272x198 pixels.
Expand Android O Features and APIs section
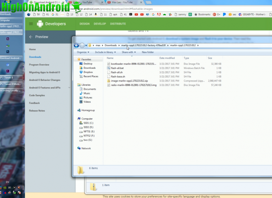pyautogui.click(x=69, y=88)
